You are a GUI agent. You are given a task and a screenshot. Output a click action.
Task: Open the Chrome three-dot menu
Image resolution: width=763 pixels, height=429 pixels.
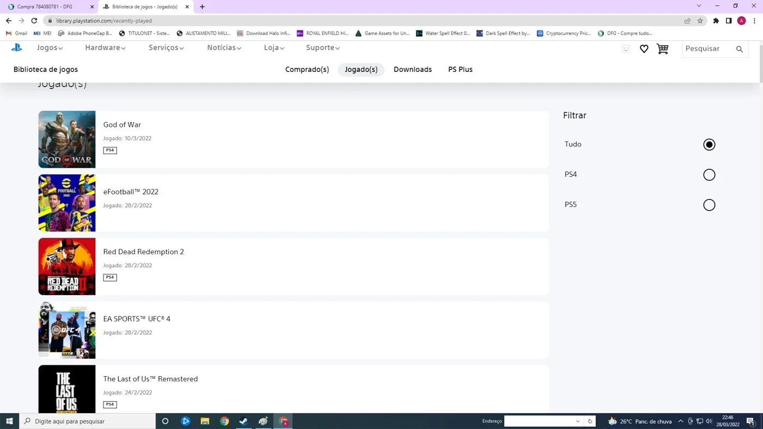click(754, 21)
